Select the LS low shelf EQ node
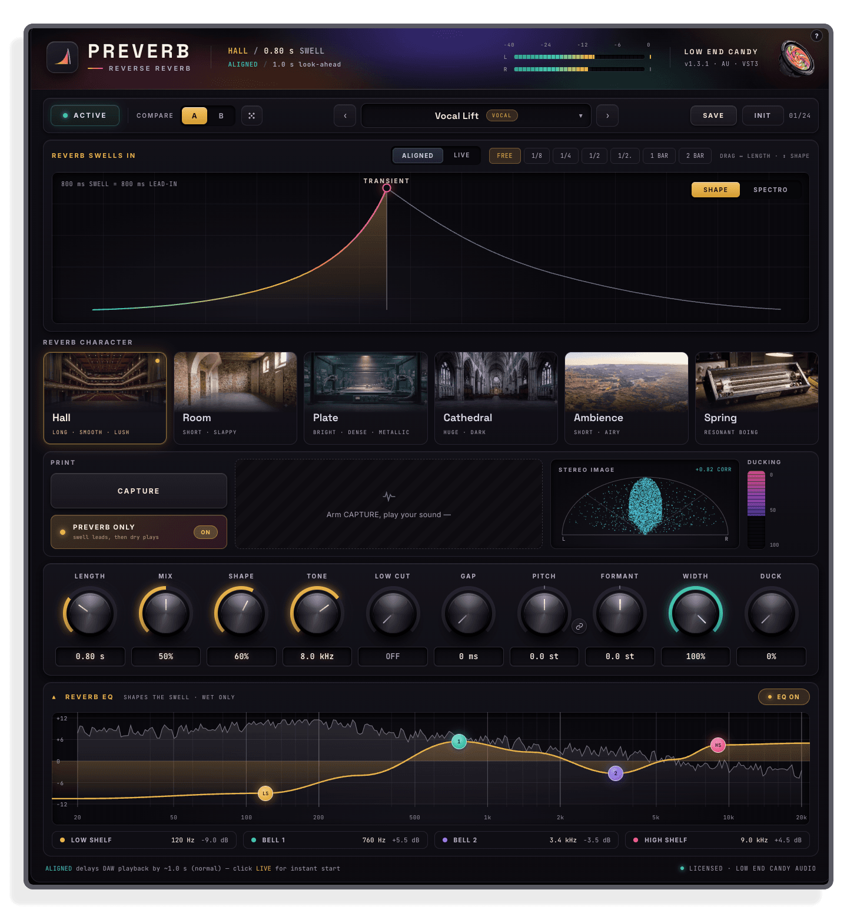The height and width of the screenshot is (913, 857). (x=265, y=793)
